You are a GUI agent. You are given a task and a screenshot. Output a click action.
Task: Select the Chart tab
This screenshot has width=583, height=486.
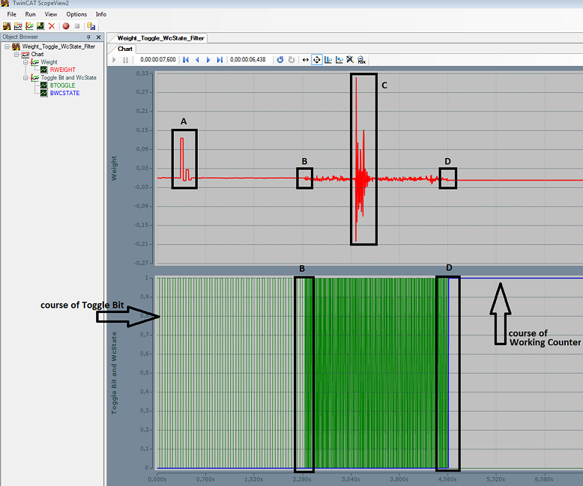125,49
